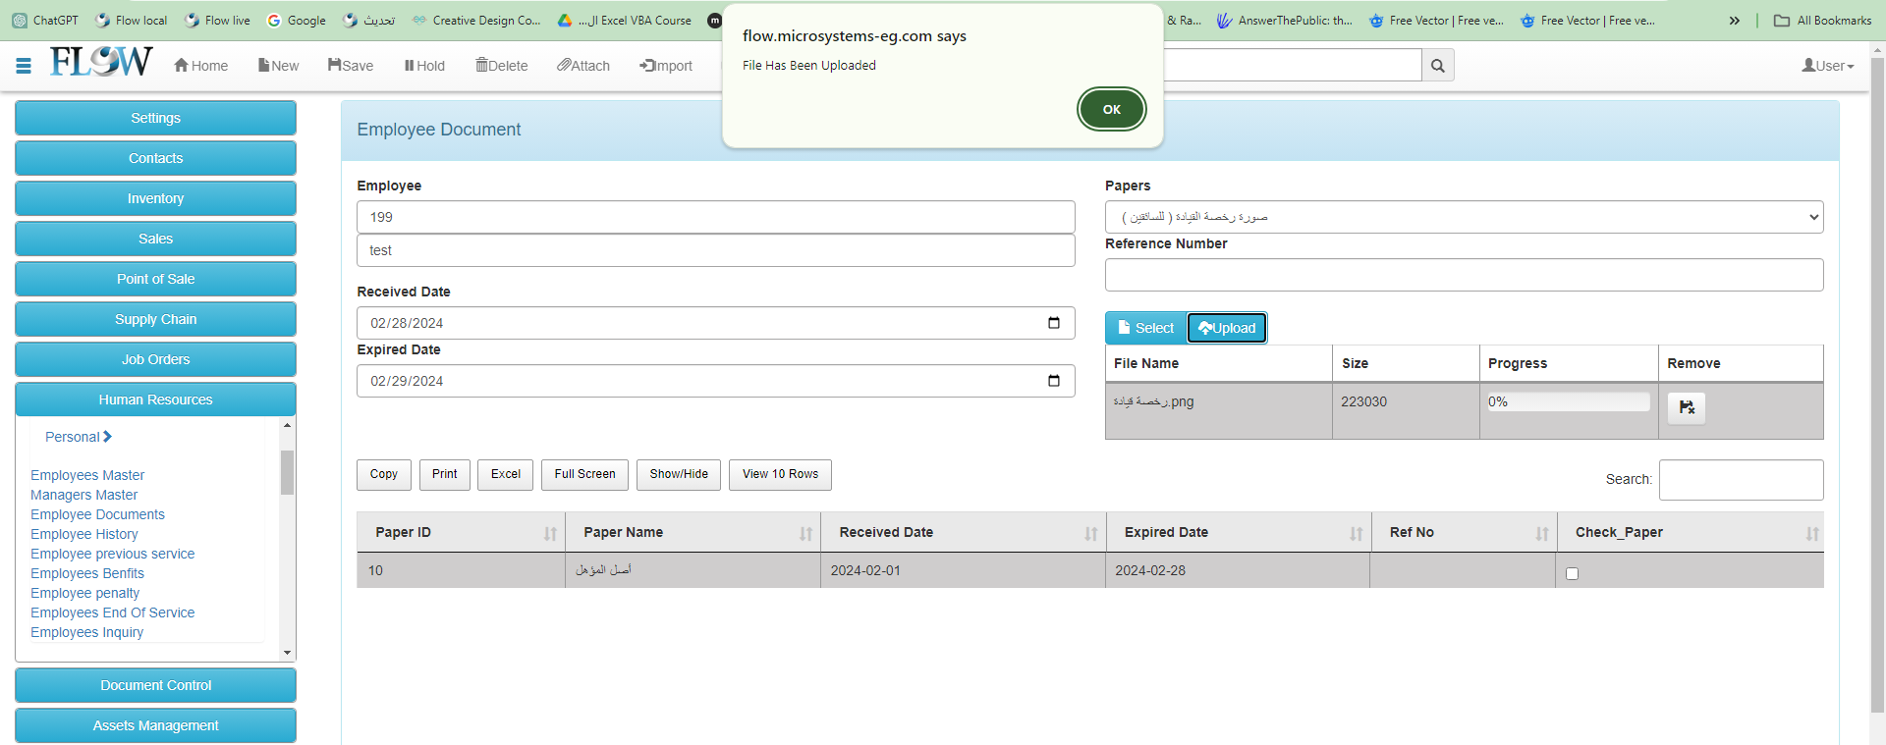
Task: Open the Inventory sidebar menu
Action: tap(155, 198)
